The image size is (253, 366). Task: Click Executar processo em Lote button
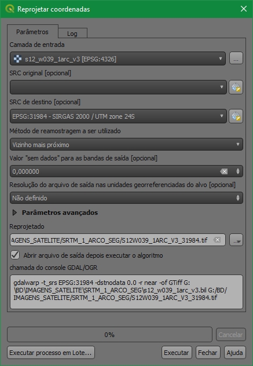click(50, 353)
